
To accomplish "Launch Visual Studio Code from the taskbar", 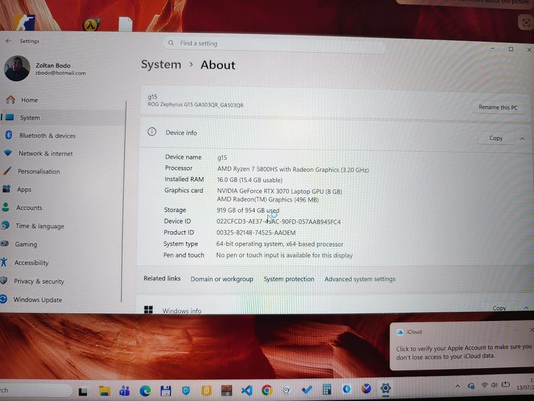I will [x=247, y=390].
